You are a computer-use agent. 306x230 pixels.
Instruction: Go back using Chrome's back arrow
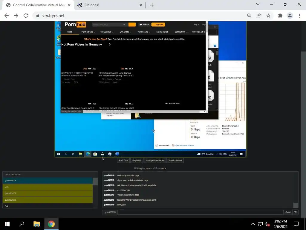click(7, 16)
